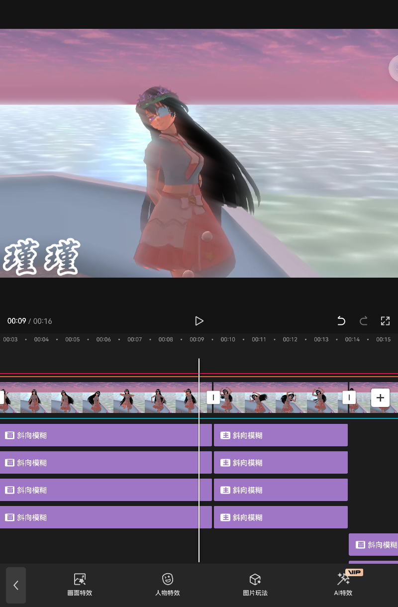This screenshot has width=398, height=607.
Task: Open 画面特效 effects
Action: coord(80,584)
